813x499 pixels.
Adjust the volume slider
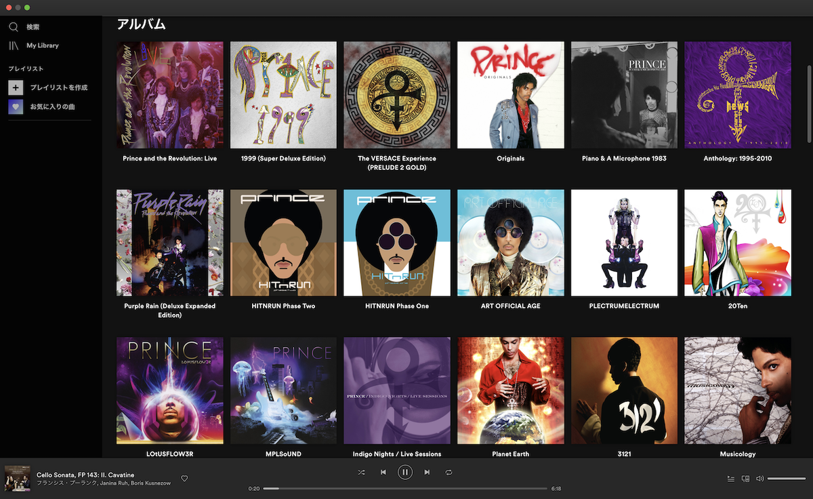pyautogui.click(x=787, y=479)
